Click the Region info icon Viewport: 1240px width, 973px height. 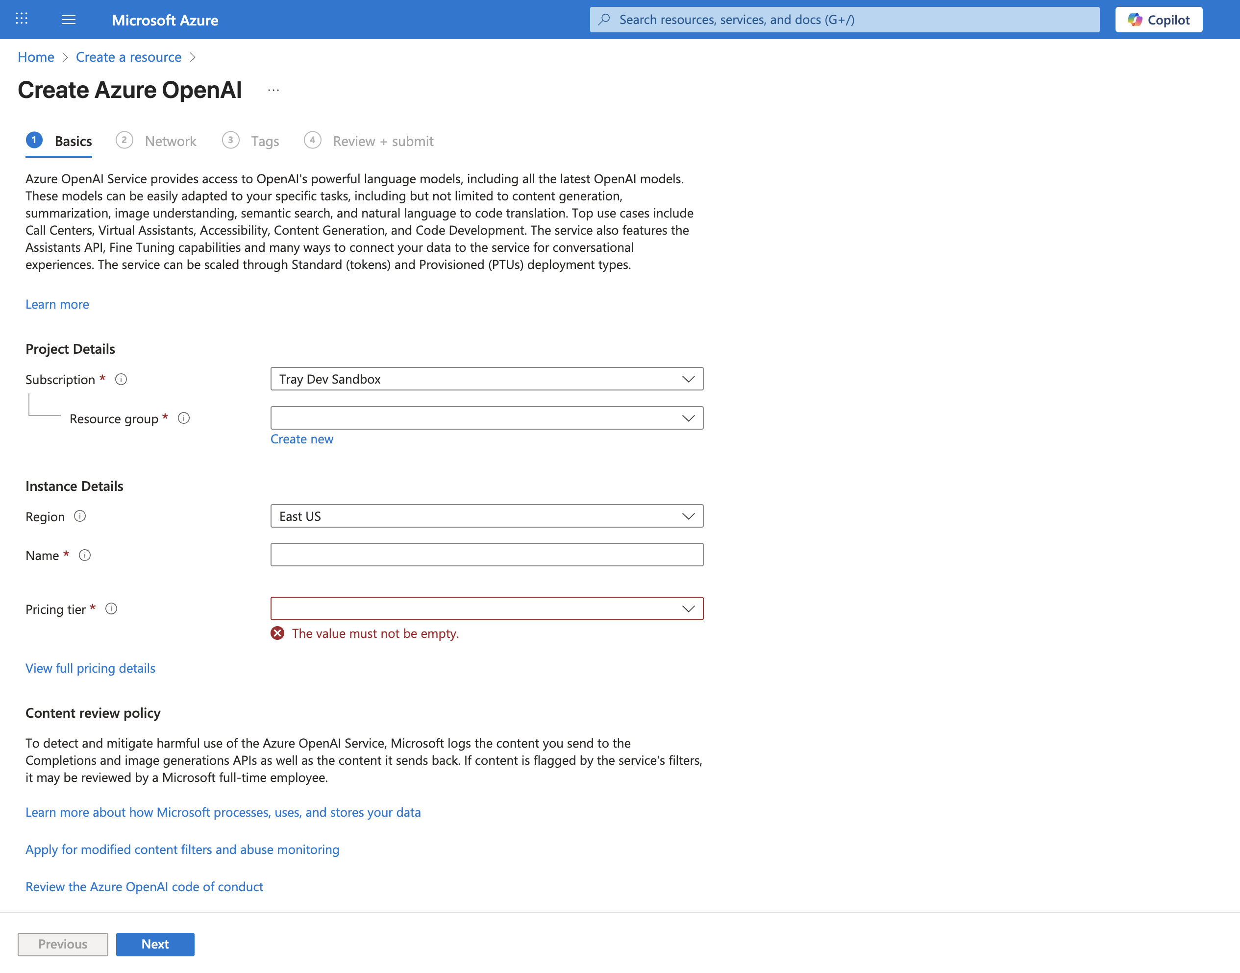tap(80, 516)
